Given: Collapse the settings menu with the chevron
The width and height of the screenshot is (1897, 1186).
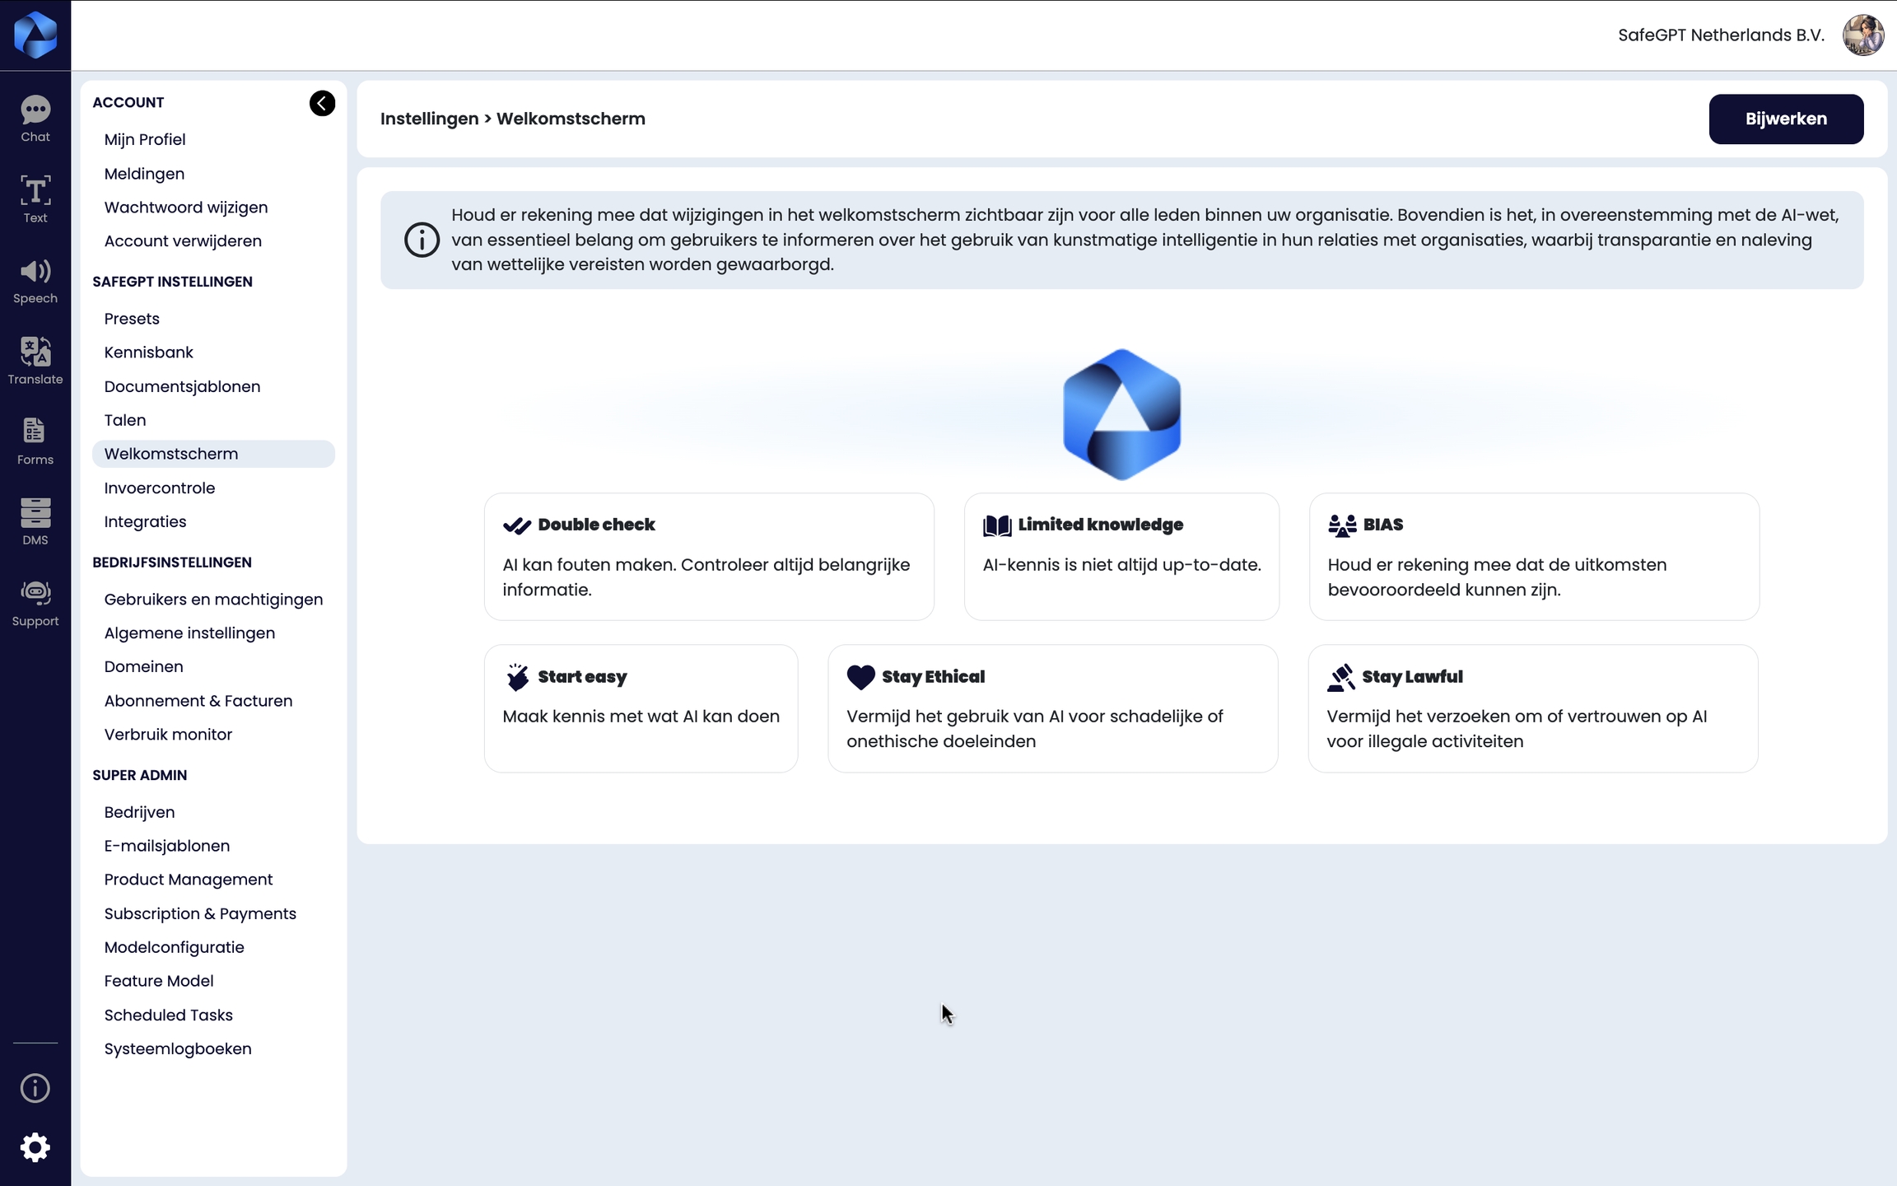Looking at the screenshot, I should pos(322,103).
